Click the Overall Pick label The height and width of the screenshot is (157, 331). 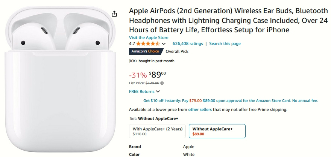(x=177, y=51)
